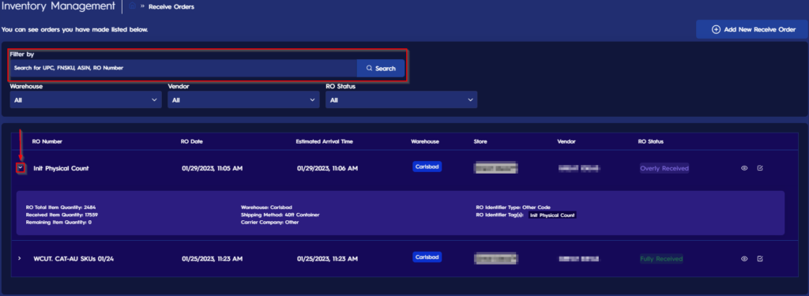Click Add New Receive Order button
Screen dimensions: 809x296
(x=752, y=29)
